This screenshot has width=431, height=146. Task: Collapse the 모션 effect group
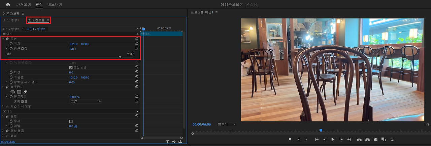3,39
